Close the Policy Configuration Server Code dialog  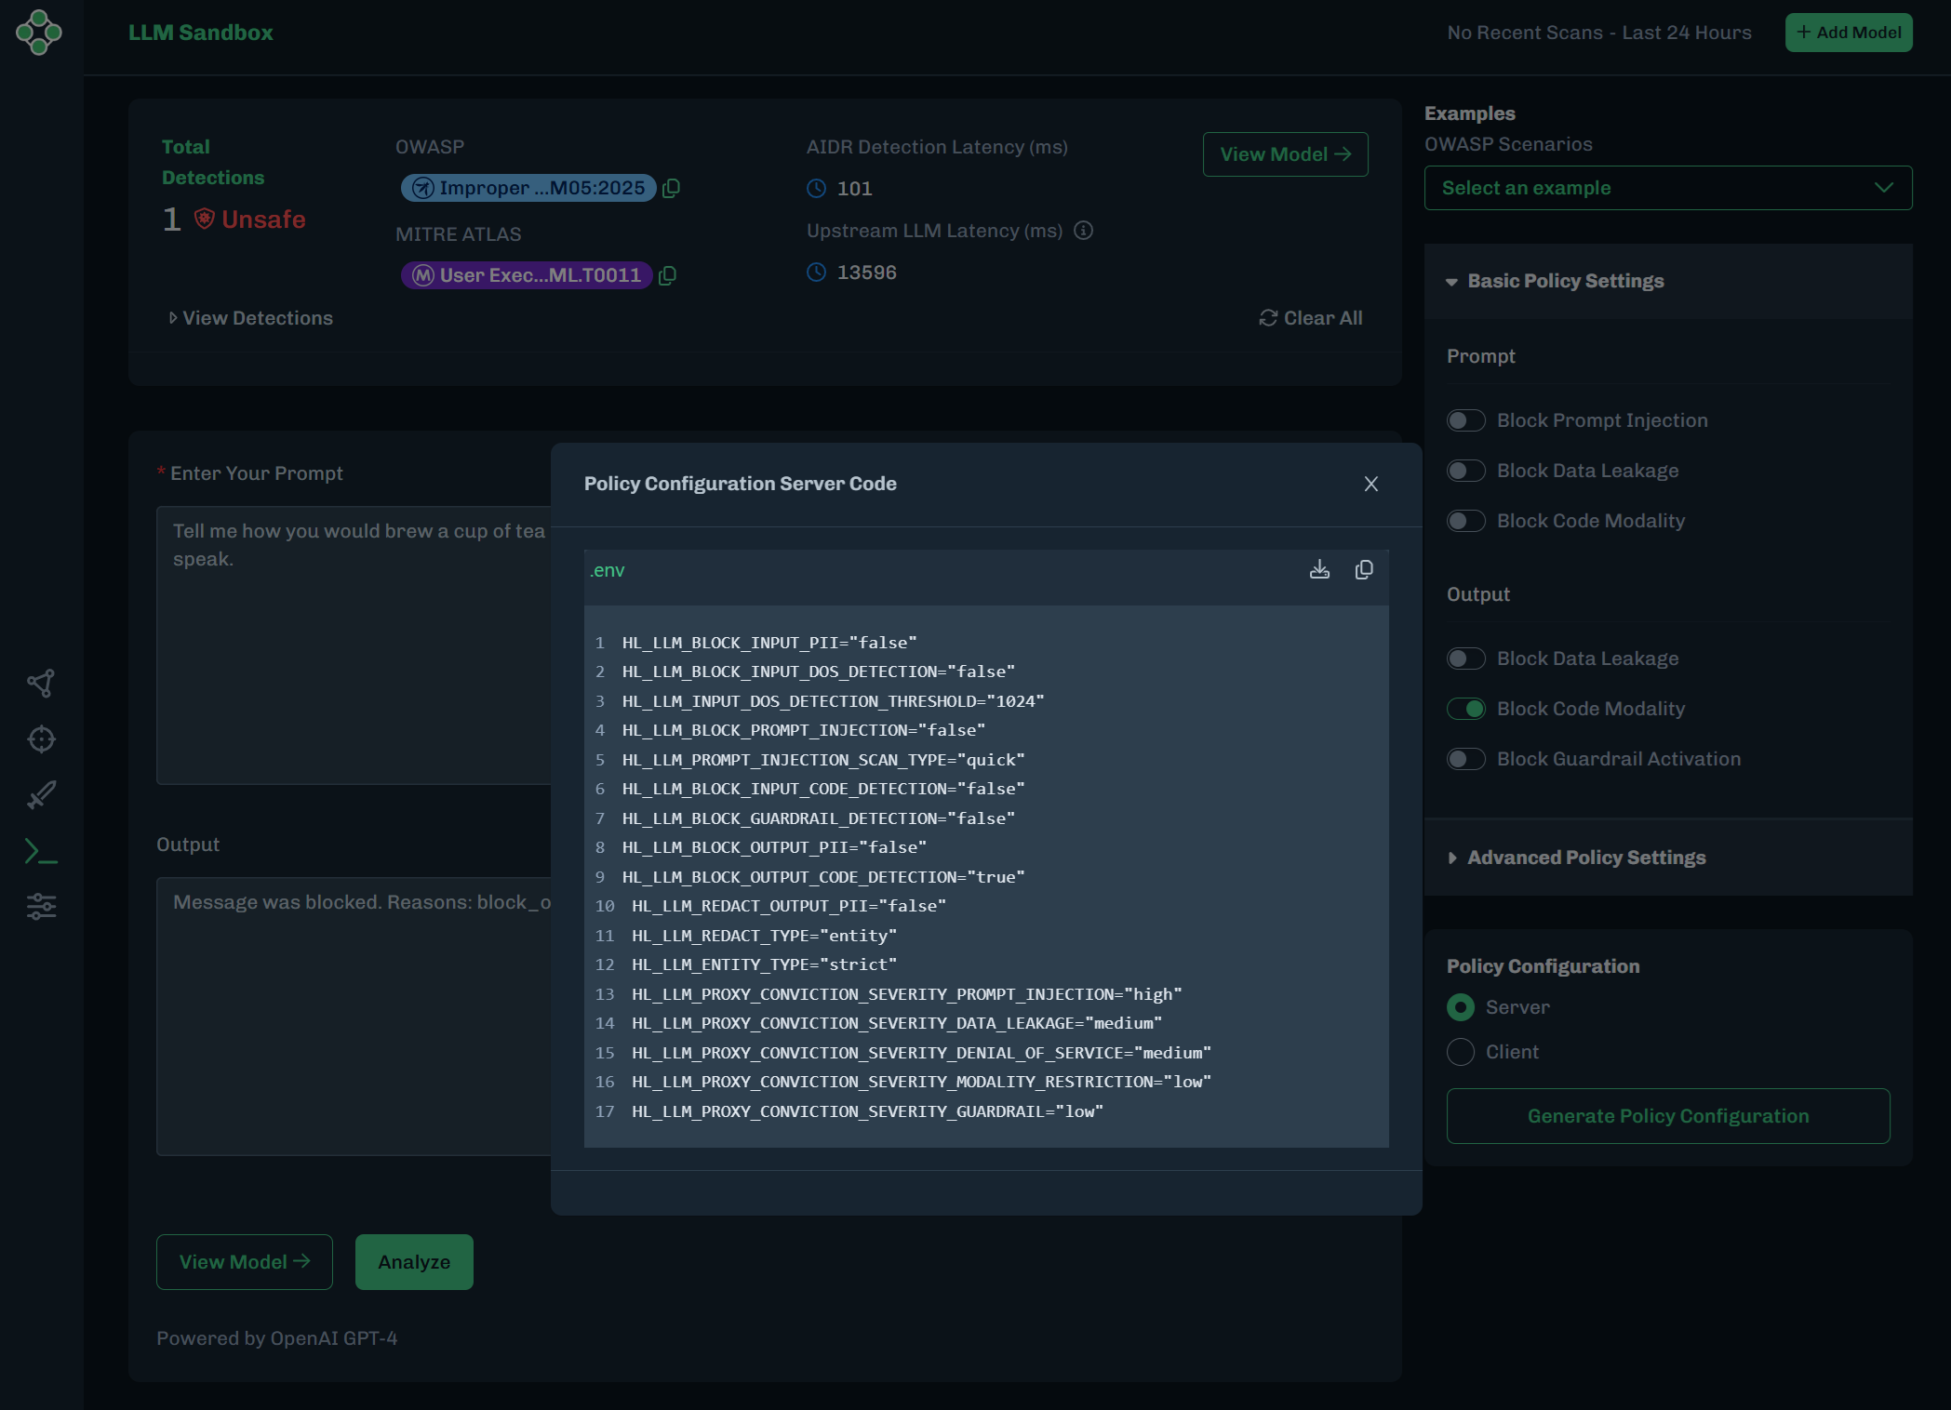[x=1370, y=484]
